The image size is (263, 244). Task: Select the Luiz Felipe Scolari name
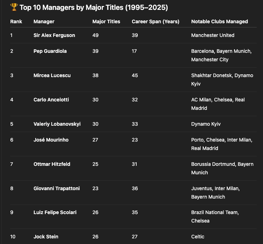pyautogui.click(x=55, y=212)
